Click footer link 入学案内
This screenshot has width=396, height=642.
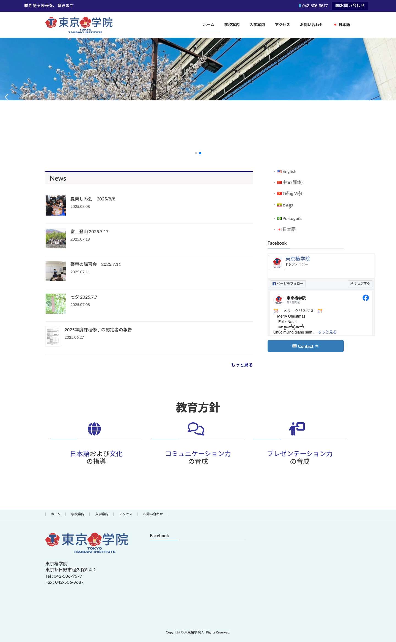(102, 514)
